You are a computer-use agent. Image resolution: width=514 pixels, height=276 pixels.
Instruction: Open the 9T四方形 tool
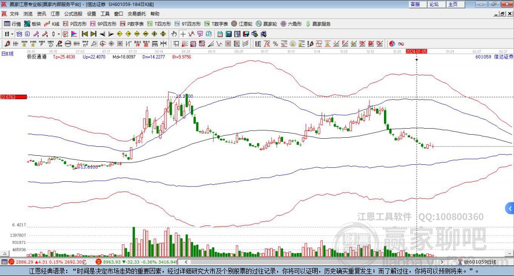coord(188,24)
